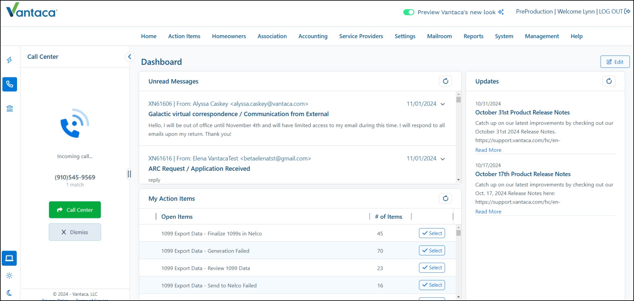Open the Association menu
Screen dimensions: 634x301
[272, 36]
